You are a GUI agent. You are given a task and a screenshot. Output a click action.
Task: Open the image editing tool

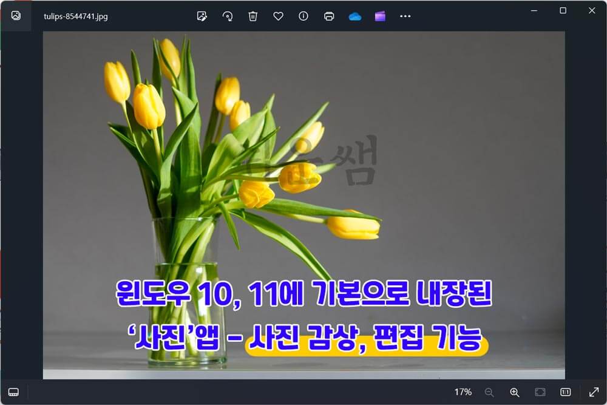(x=202, y=16)
